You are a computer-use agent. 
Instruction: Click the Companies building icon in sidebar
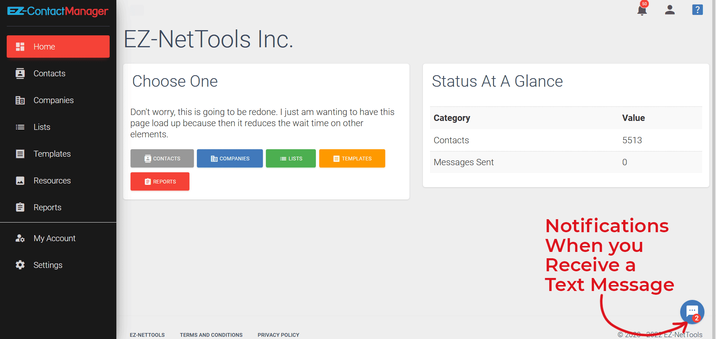(x=20, y=100)
